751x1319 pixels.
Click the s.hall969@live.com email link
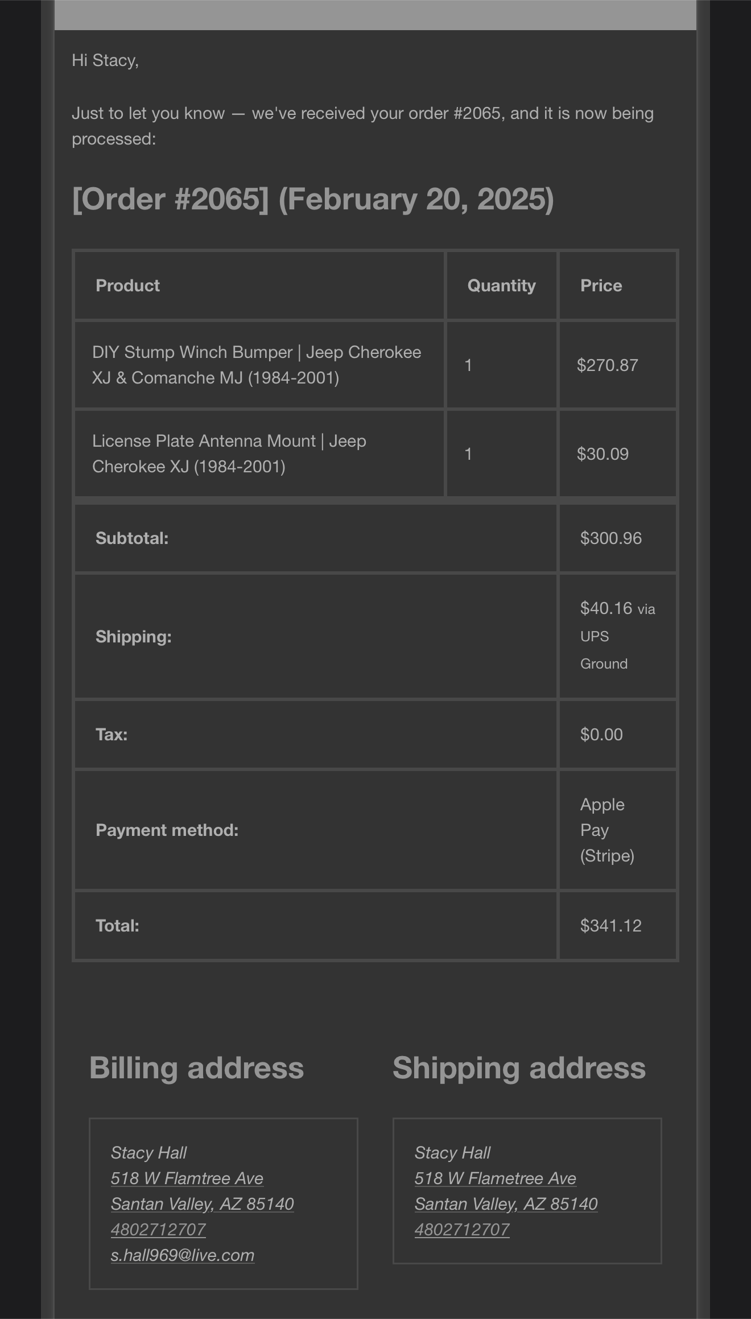[x=182, y=1255]
